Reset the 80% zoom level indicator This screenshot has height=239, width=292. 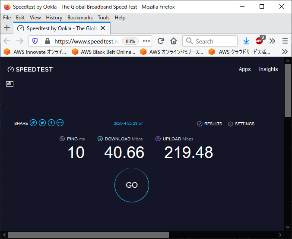(x=130, y=41)
